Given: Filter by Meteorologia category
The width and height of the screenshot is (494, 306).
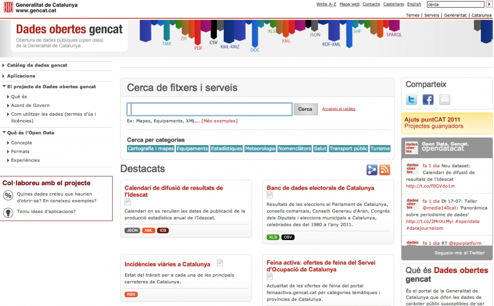Looking at the screenshot, I should [x=260, y=148].
